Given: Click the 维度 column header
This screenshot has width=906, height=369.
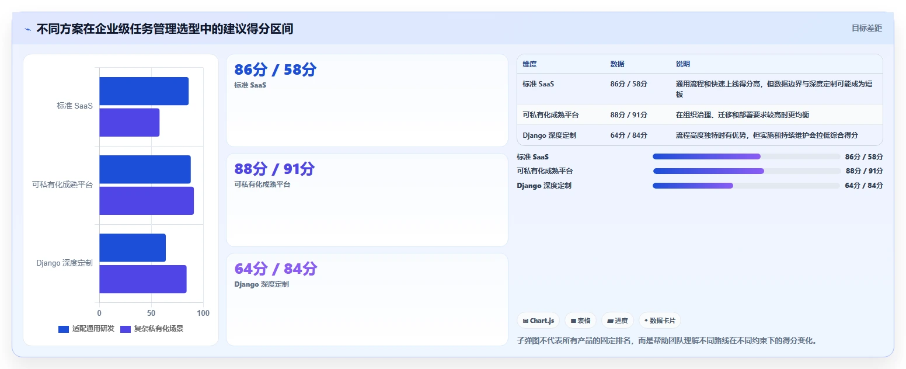Looking at the screenshot, I should (529, 64).
